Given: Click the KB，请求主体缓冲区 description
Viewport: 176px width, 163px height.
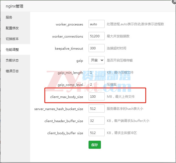Looking at the screenshot, I should click(122, 133).
